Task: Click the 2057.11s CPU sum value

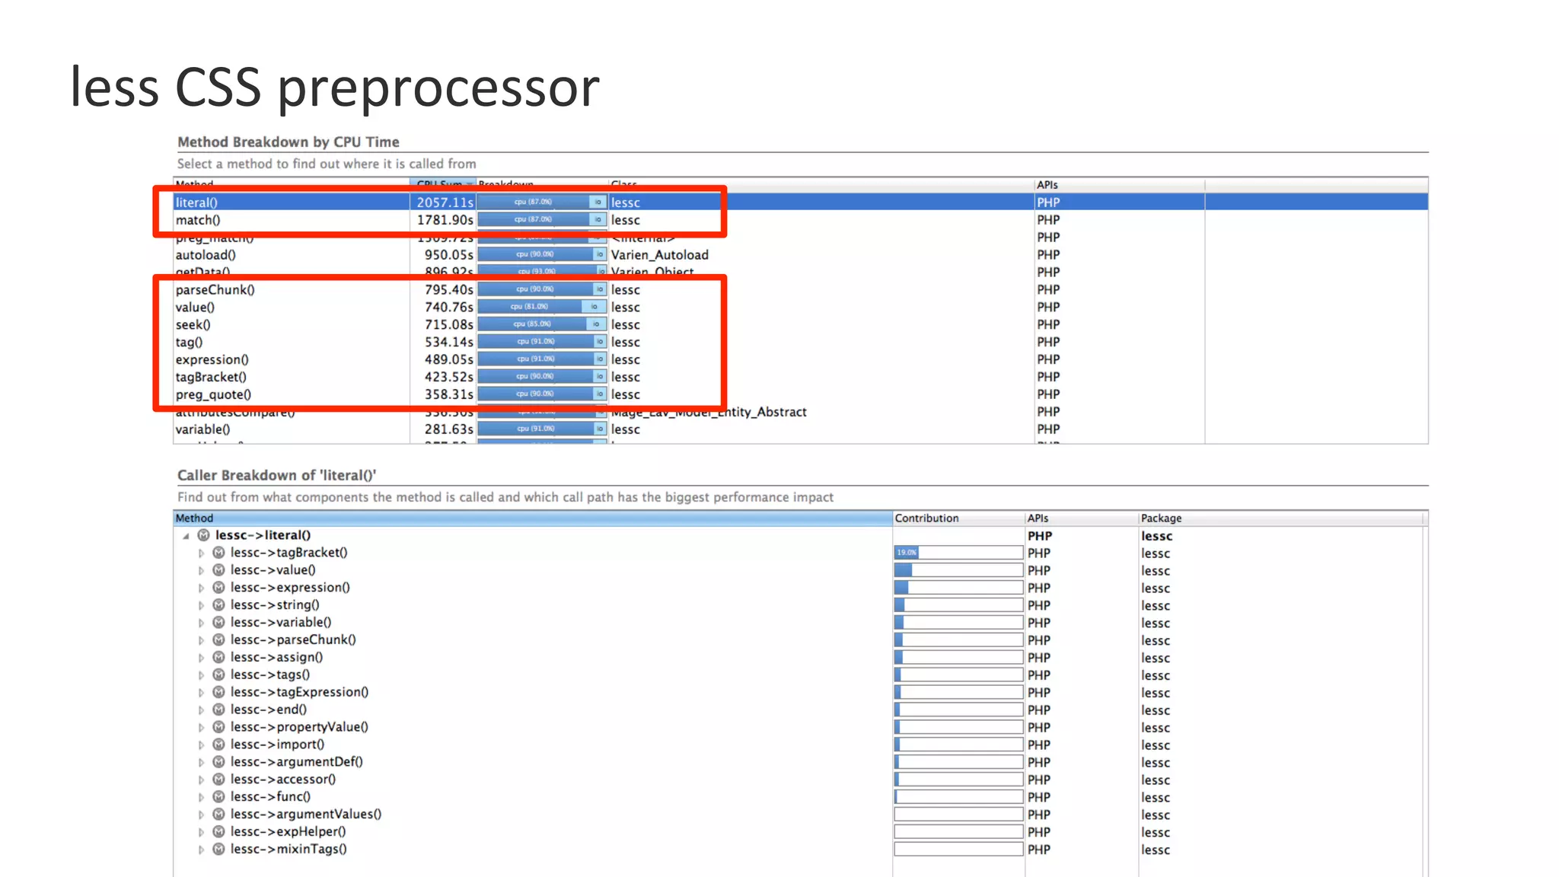Action: click(445, 203)
